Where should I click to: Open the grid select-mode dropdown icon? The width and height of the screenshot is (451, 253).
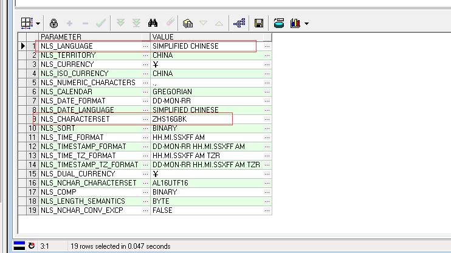pyautogui.click(x=27, y=23)
